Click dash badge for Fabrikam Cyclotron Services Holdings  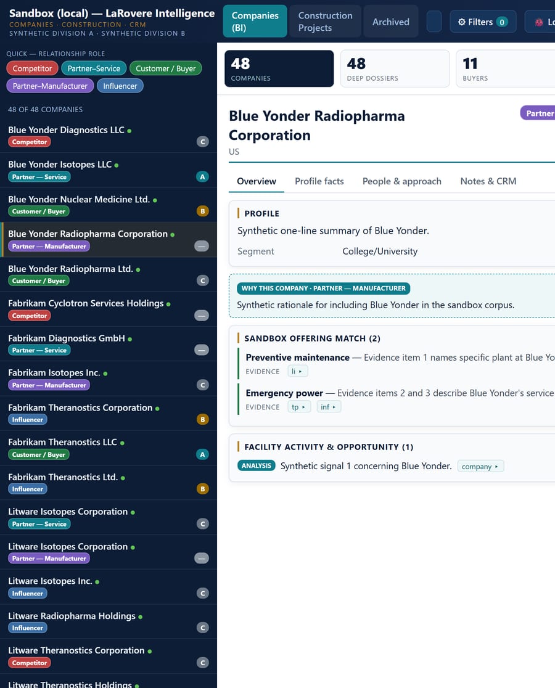coord(202,316)
